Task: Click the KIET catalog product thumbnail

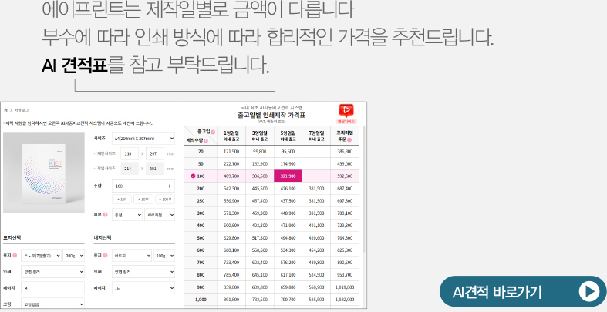Action: 44,173
